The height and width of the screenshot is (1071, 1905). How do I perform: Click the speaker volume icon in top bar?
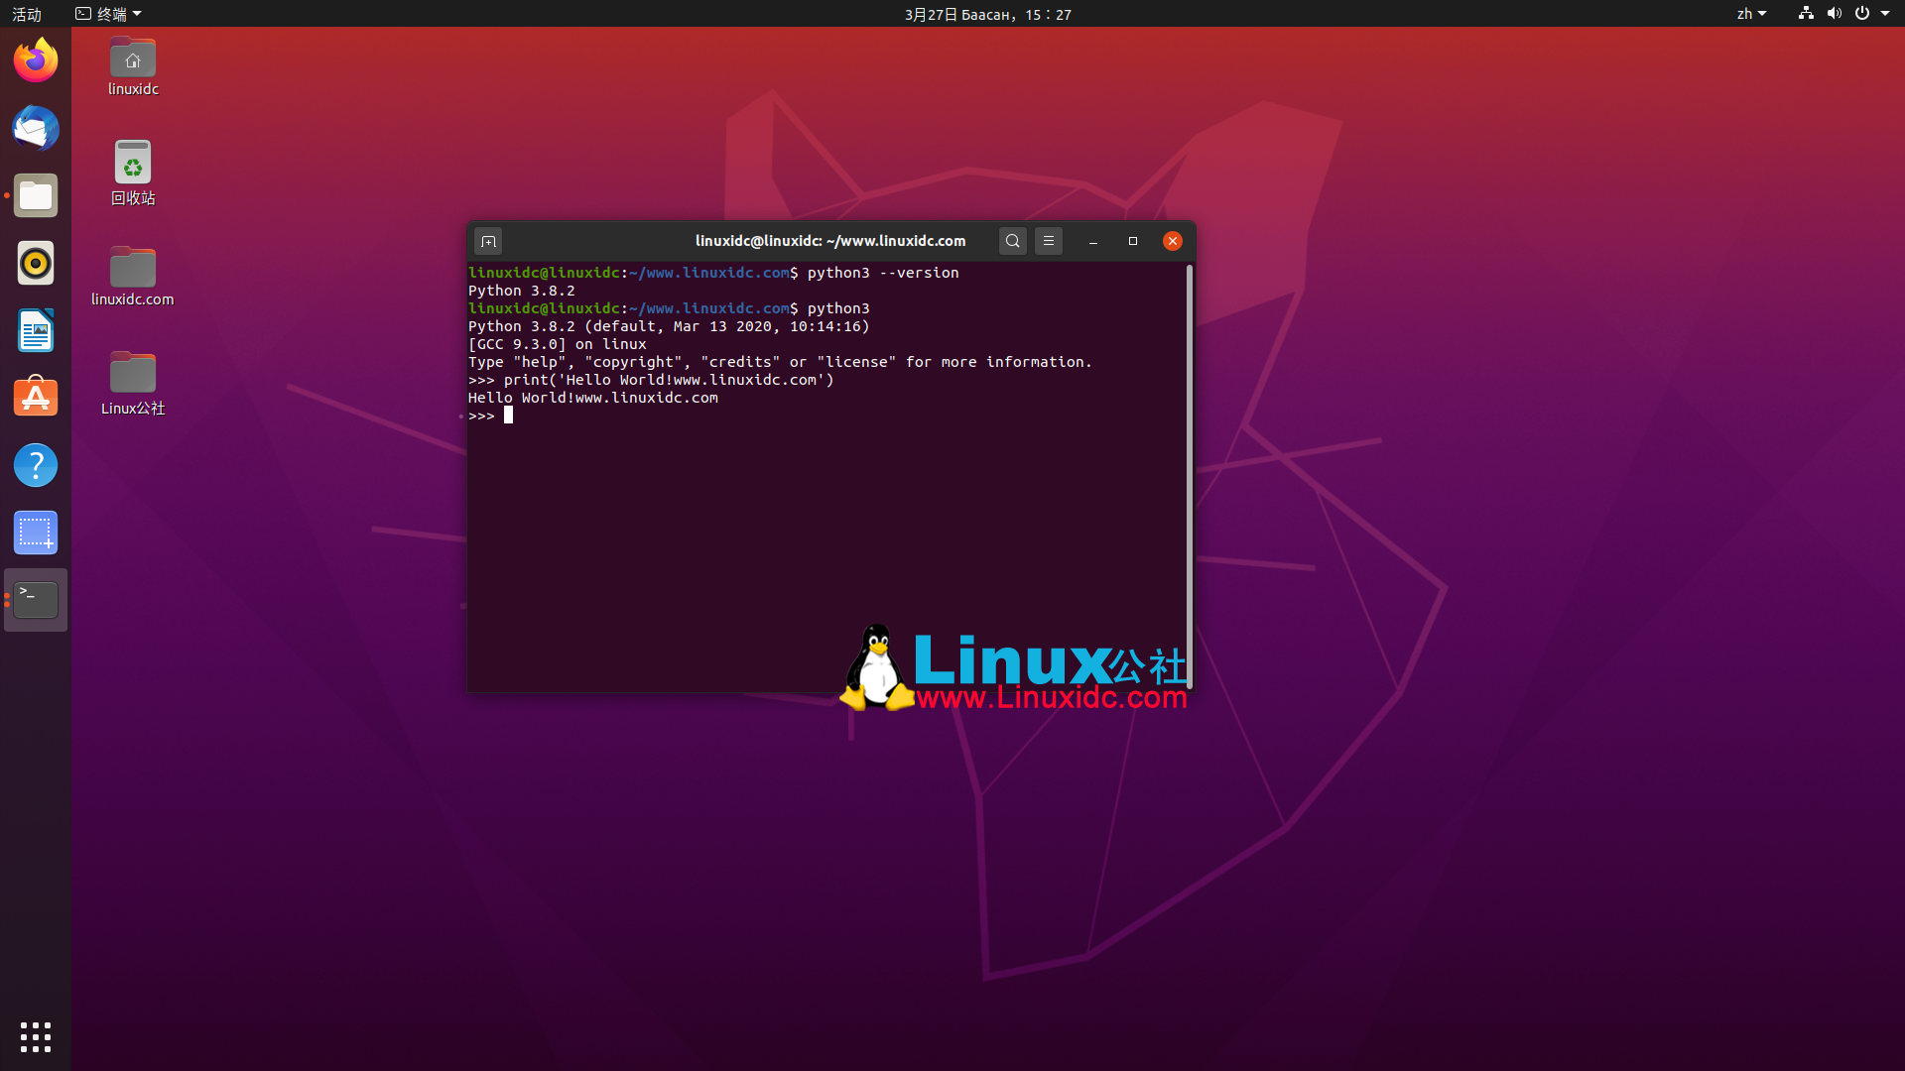pos(1833,14)
